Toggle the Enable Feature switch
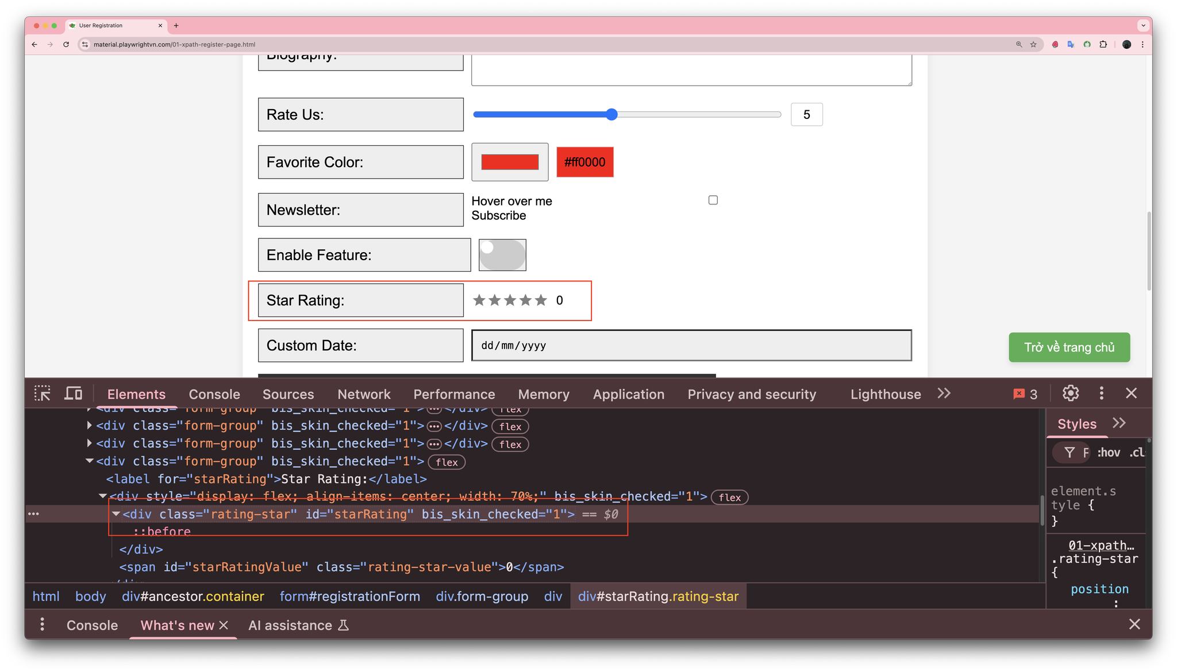 [502, 255]
